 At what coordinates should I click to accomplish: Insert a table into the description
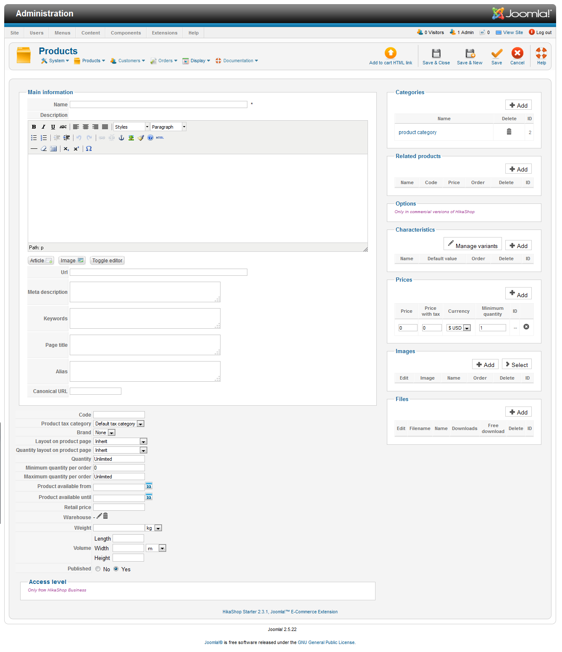[53, 149]
